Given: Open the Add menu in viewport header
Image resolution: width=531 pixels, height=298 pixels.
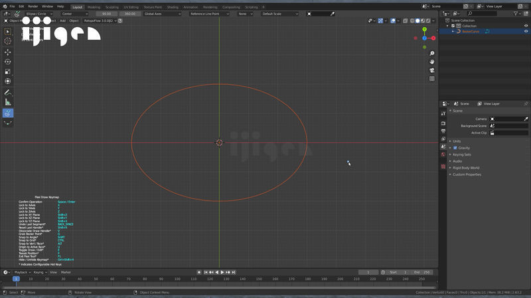Looking at the screenshot, I should pyautogui.click(x=62, y=21).
